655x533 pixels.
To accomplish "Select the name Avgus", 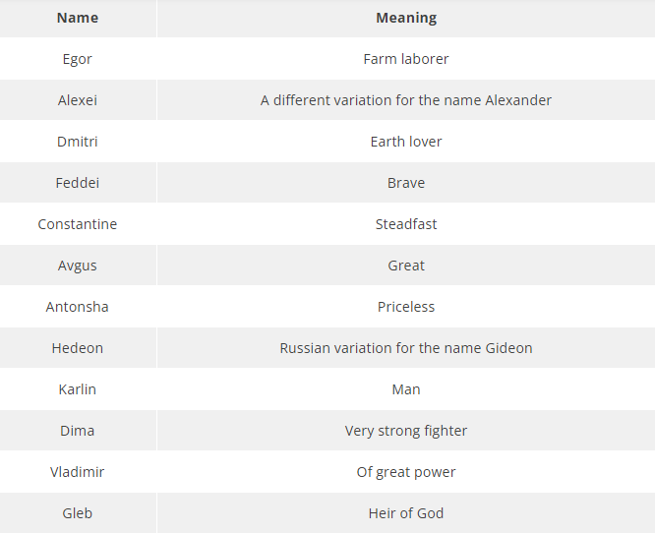I will 78,266.
